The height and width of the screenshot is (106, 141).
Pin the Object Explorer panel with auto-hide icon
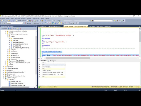35,26
